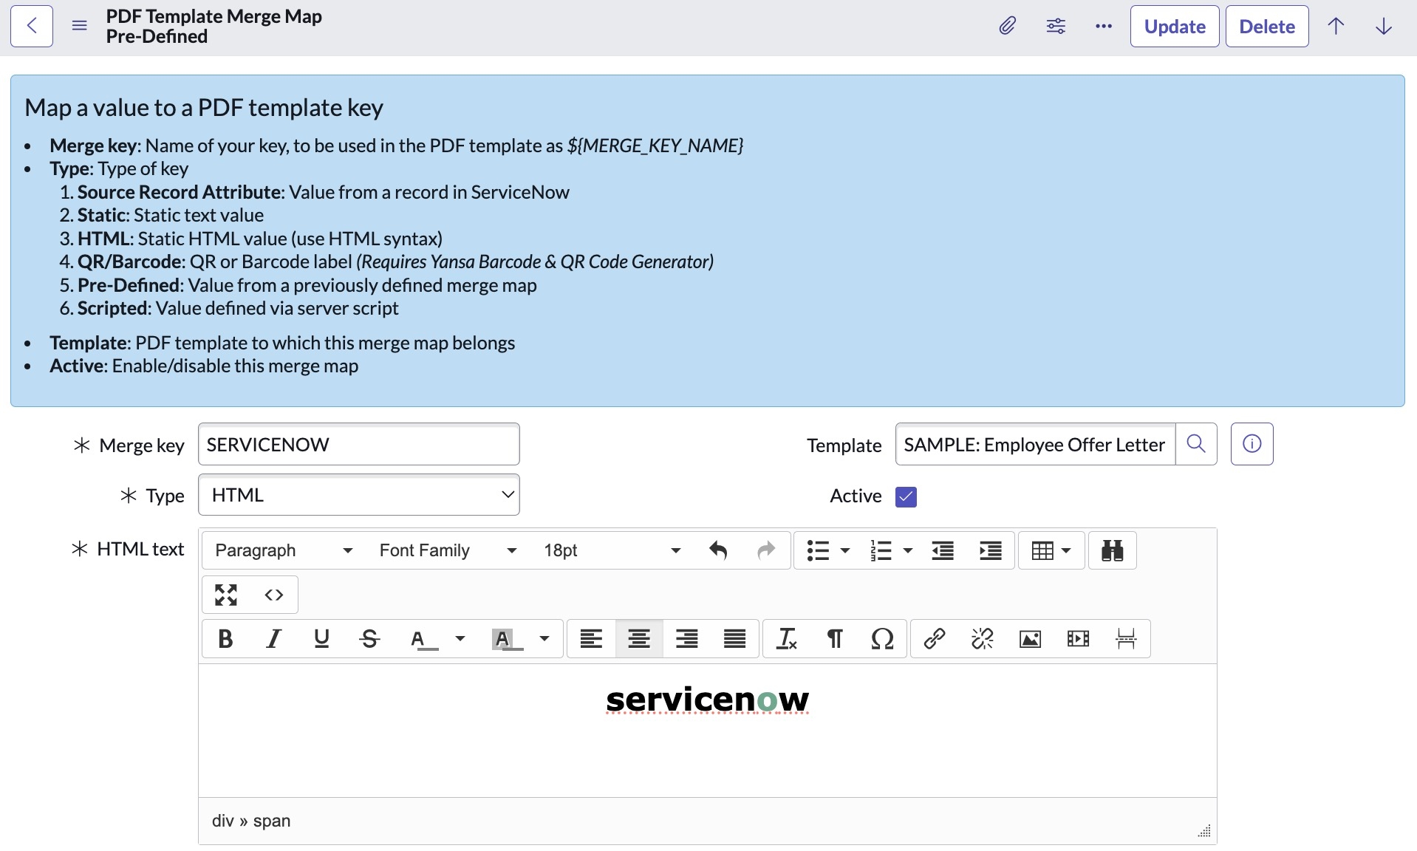
Task: Click the find and replace binoculars icon
Action: point(1112,550)
